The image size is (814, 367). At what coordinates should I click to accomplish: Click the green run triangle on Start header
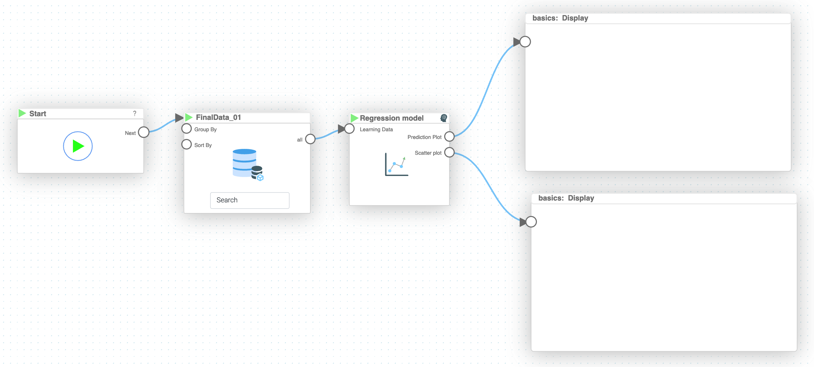pos(22,113)
